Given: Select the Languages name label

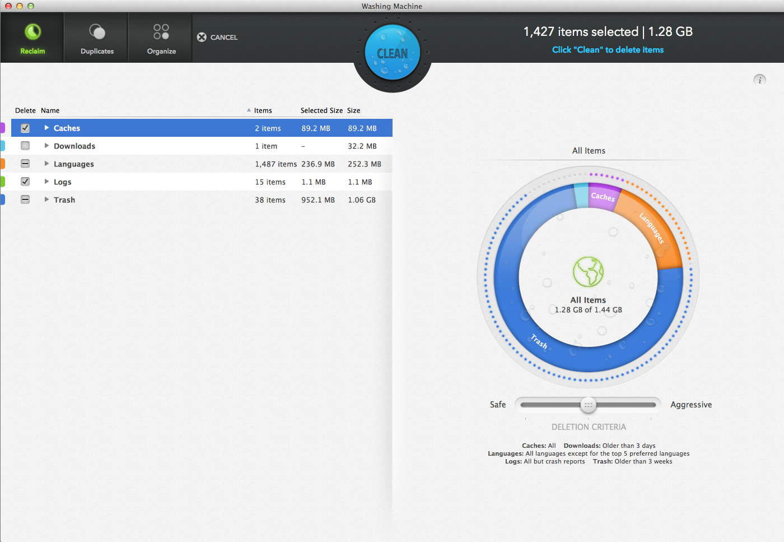Looking at the screenshot, I should [74, 164].
